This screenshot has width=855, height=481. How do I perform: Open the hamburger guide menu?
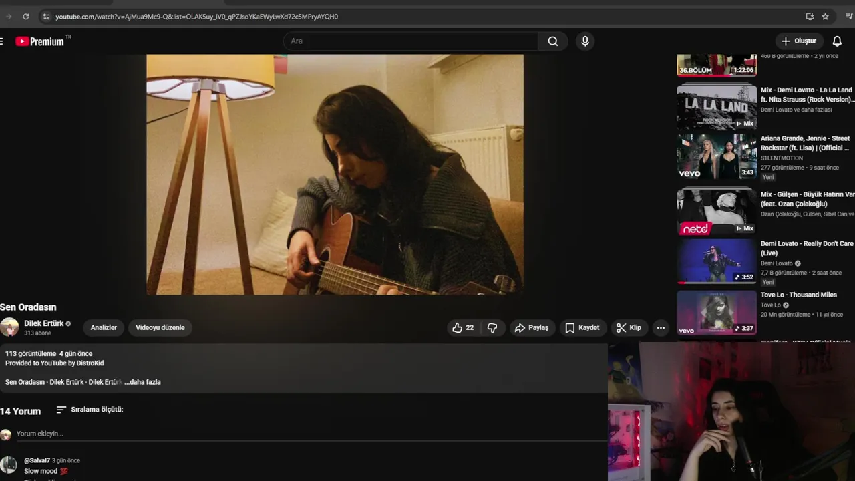click(1, 41)
